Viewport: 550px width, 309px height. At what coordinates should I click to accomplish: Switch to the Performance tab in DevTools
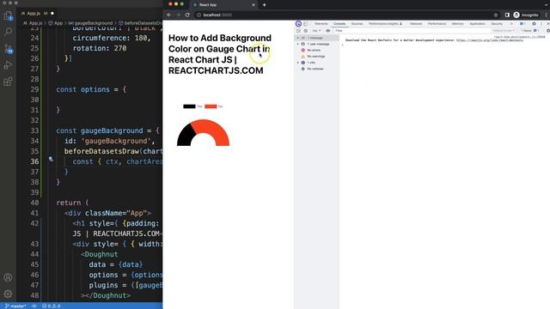(x=437, y=24)
